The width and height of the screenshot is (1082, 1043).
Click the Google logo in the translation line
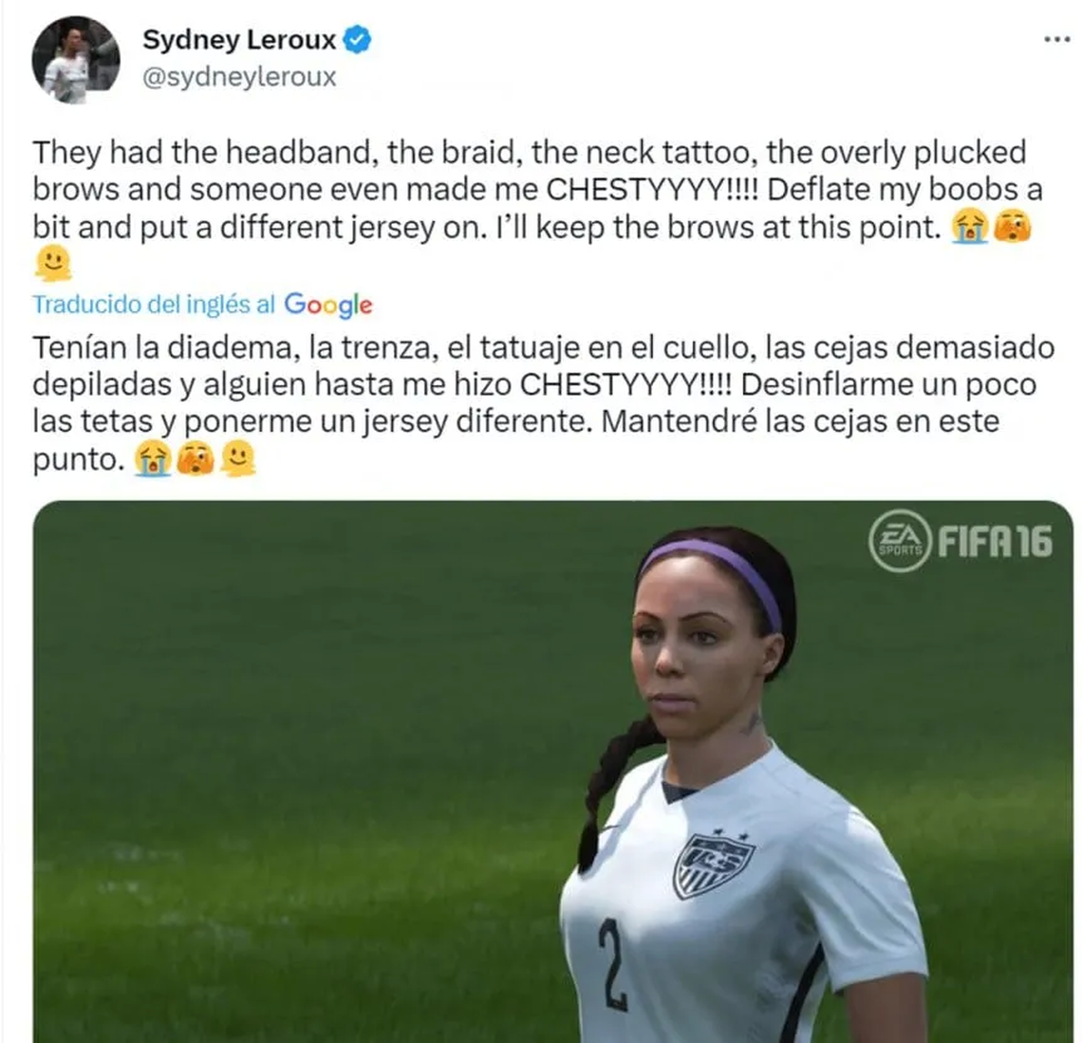[328, 305]
